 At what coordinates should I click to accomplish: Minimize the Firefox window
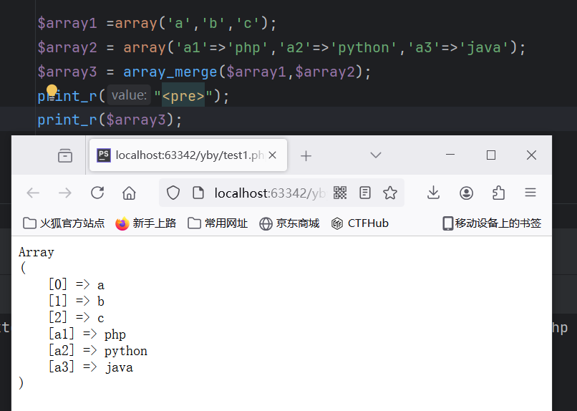tap(450, 155)
